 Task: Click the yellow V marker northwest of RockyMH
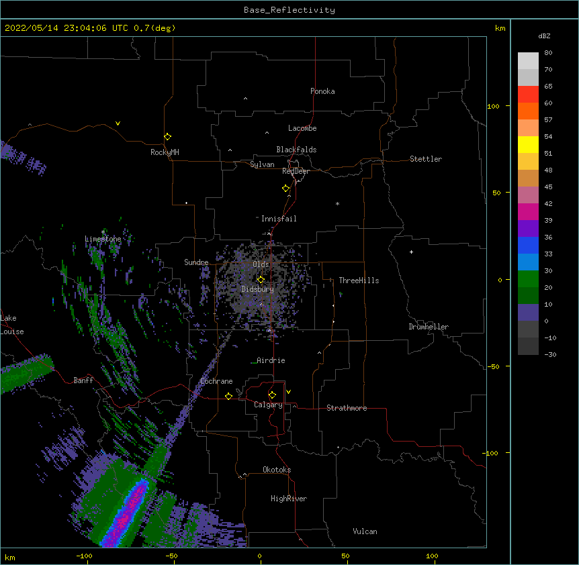point(118,123)
